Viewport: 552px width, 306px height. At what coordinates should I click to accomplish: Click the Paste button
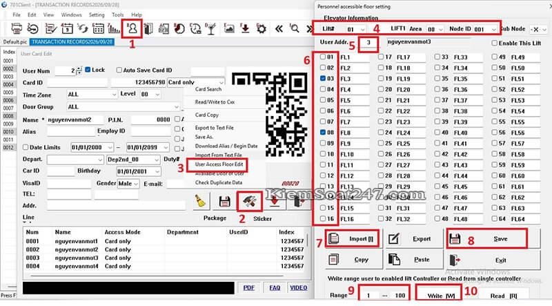(413, 260)
